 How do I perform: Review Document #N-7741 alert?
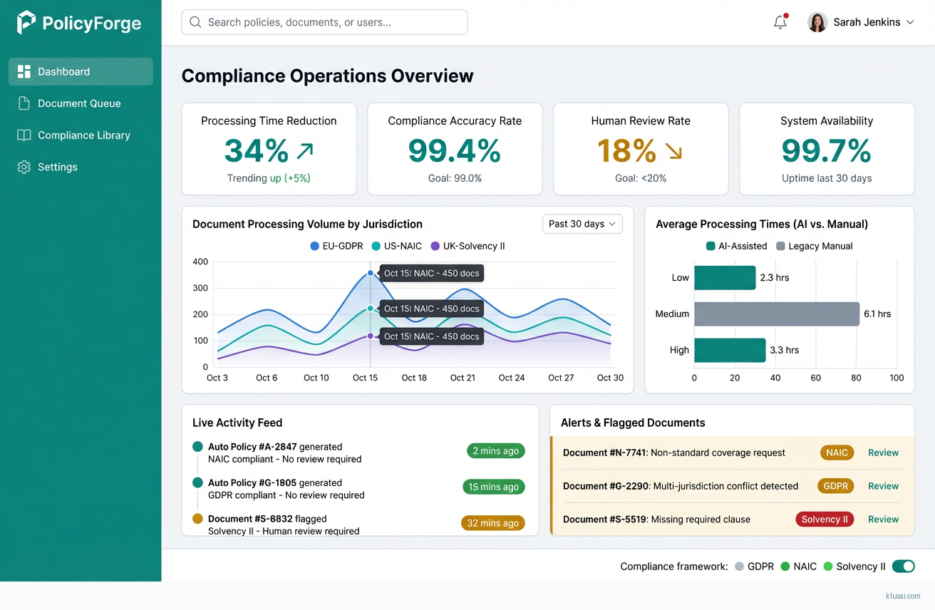click(x=883, y=453)
